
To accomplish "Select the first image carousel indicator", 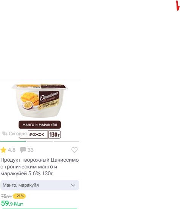I will [x=13, y=141].
